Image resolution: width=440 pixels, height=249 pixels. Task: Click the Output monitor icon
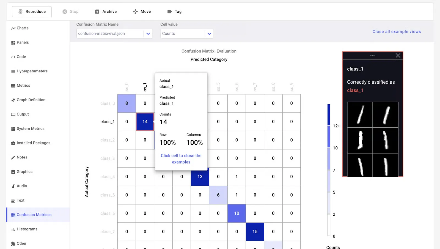[x=13, y=114]
